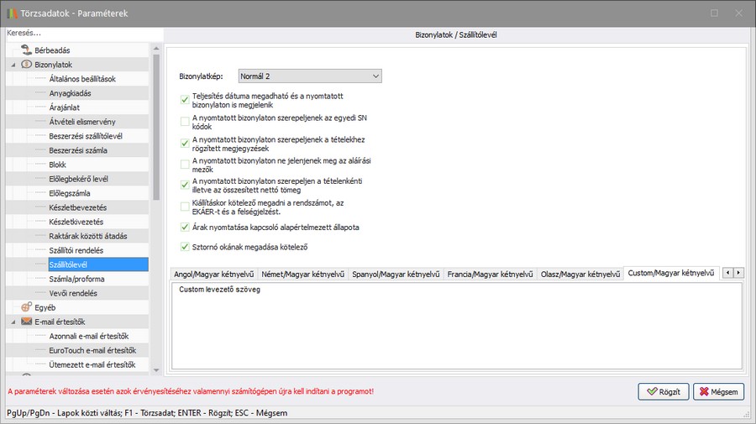Toggle the Teljesítés dátuma megadható checkbox
The image size is (756, 424).
[x=185, y=101]
